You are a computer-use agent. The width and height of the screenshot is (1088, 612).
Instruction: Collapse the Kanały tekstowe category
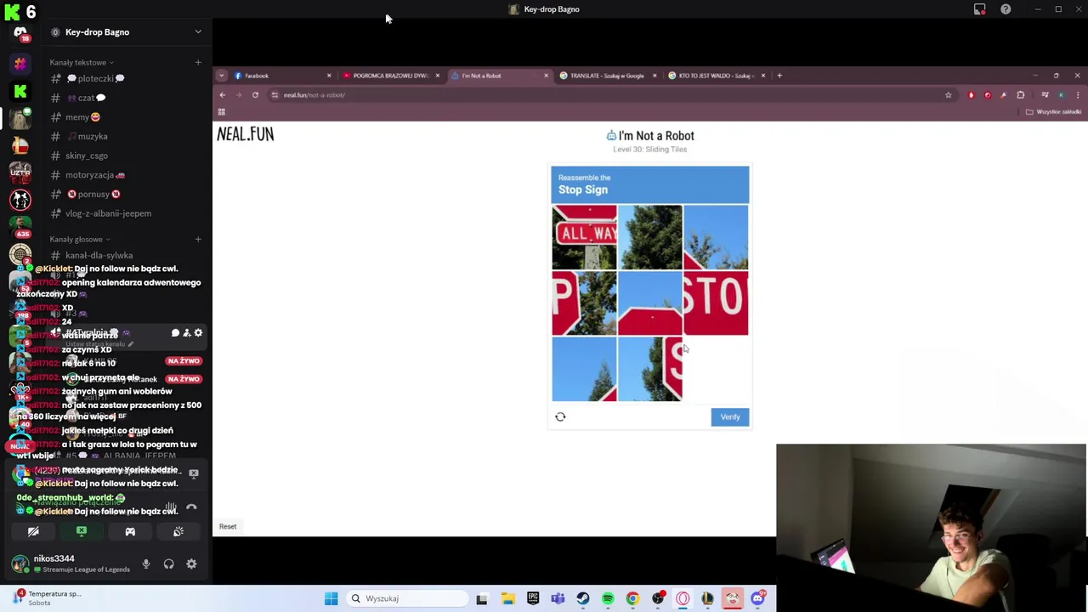click(82, 62)
